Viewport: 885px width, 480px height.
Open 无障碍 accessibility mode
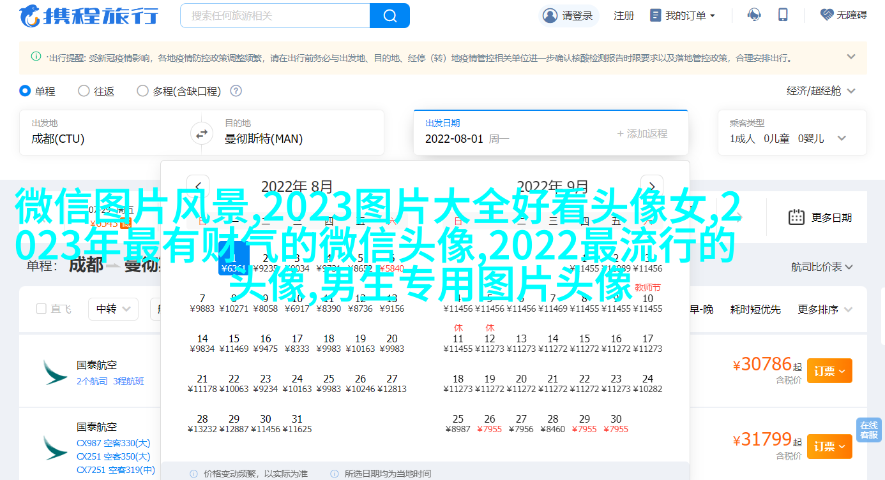(x=843, y=15)
